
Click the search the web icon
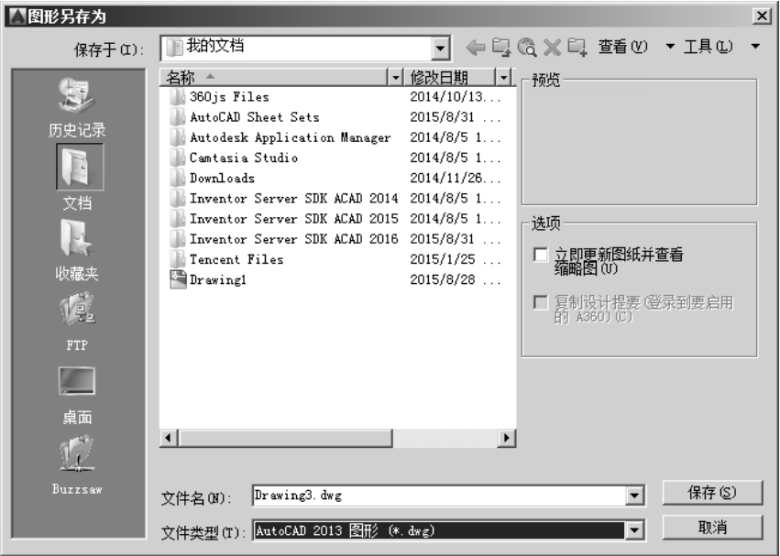526,48
